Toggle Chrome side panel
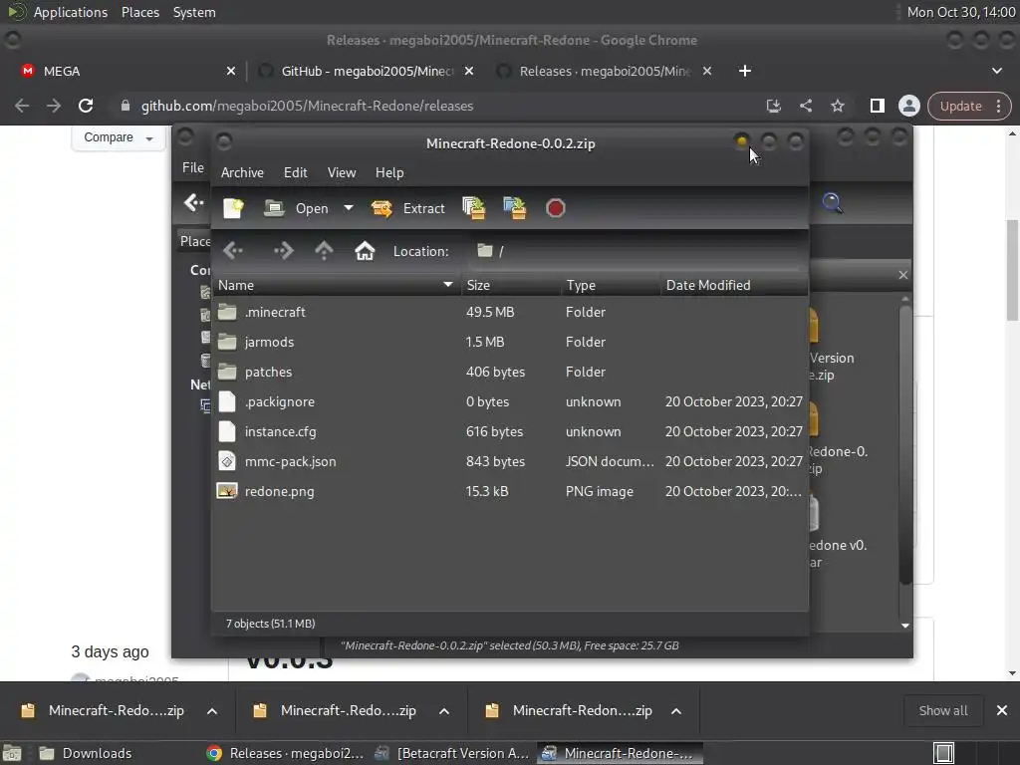This screenshot has width=1020, height=765. click(877, 106)
